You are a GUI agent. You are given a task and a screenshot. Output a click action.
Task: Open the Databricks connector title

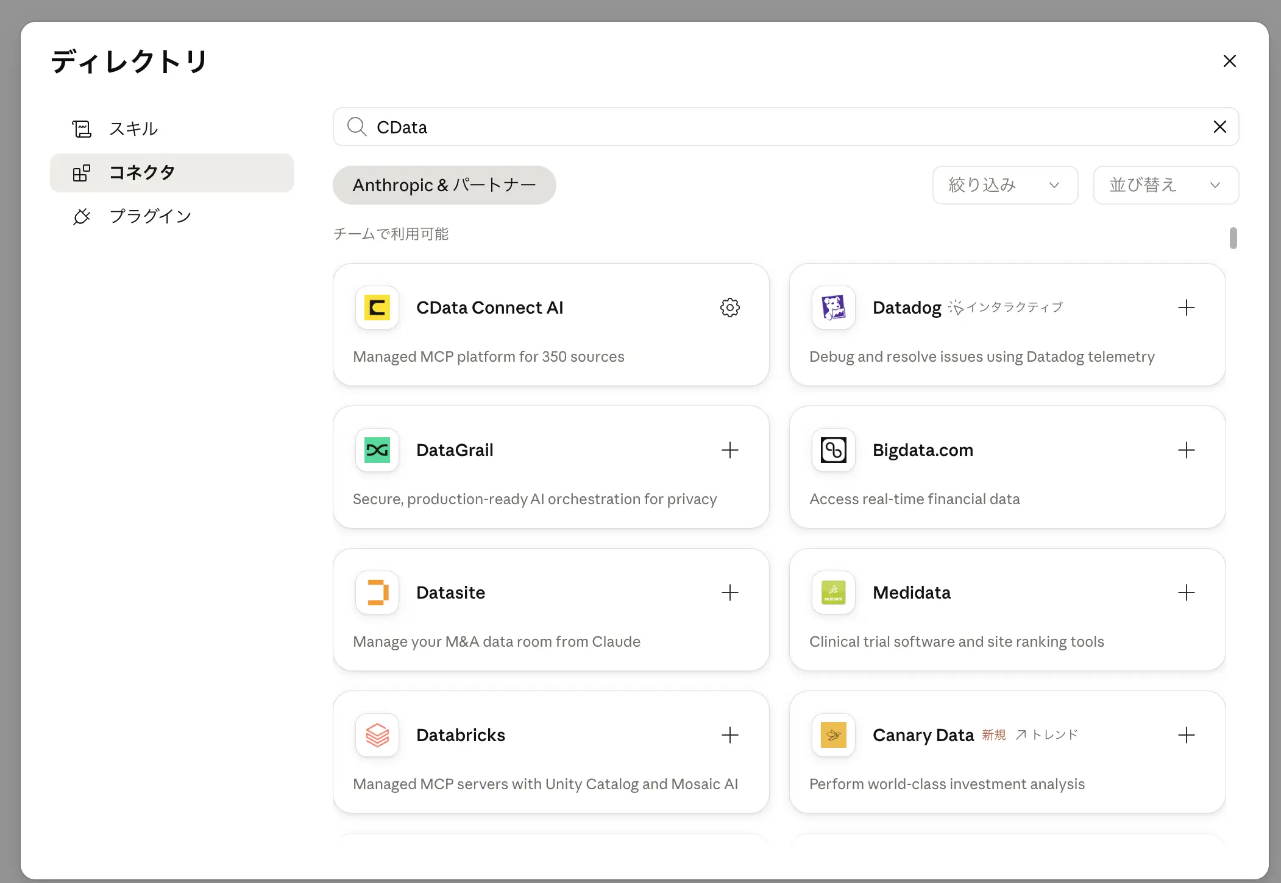(x=461, y=735)
